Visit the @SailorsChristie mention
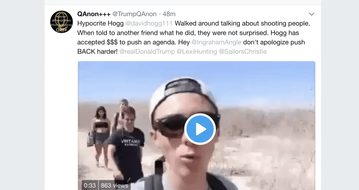 [x=243, y=52]
